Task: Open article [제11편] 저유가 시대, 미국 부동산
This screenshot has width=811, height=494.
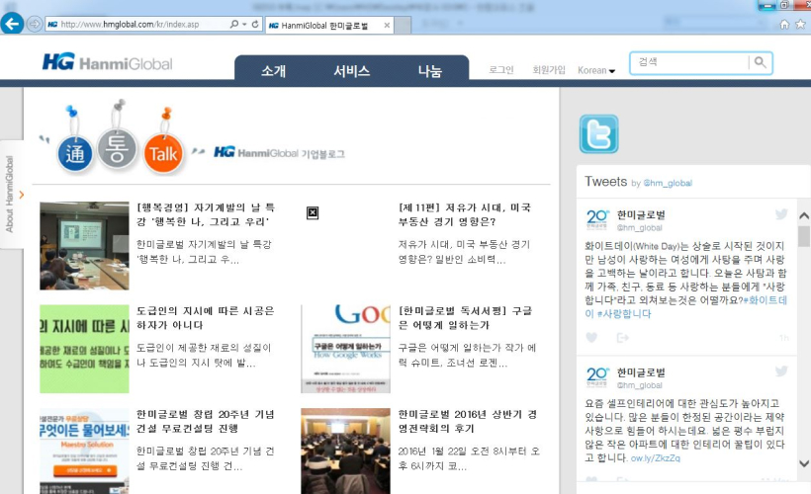Action: pyautogui.click(x=465, y=214)
